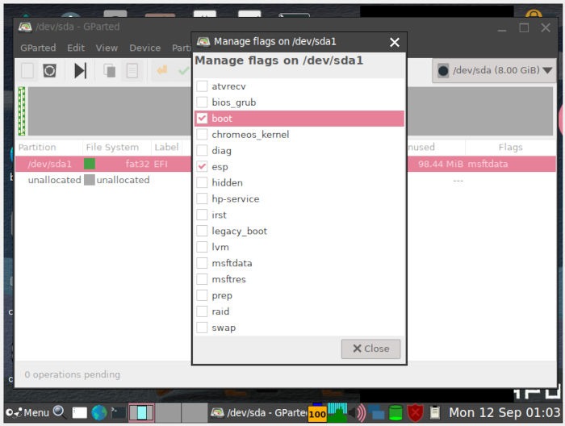Enable the atvrecv flag checkbox

pyautogui.click(x=202, y=86)
